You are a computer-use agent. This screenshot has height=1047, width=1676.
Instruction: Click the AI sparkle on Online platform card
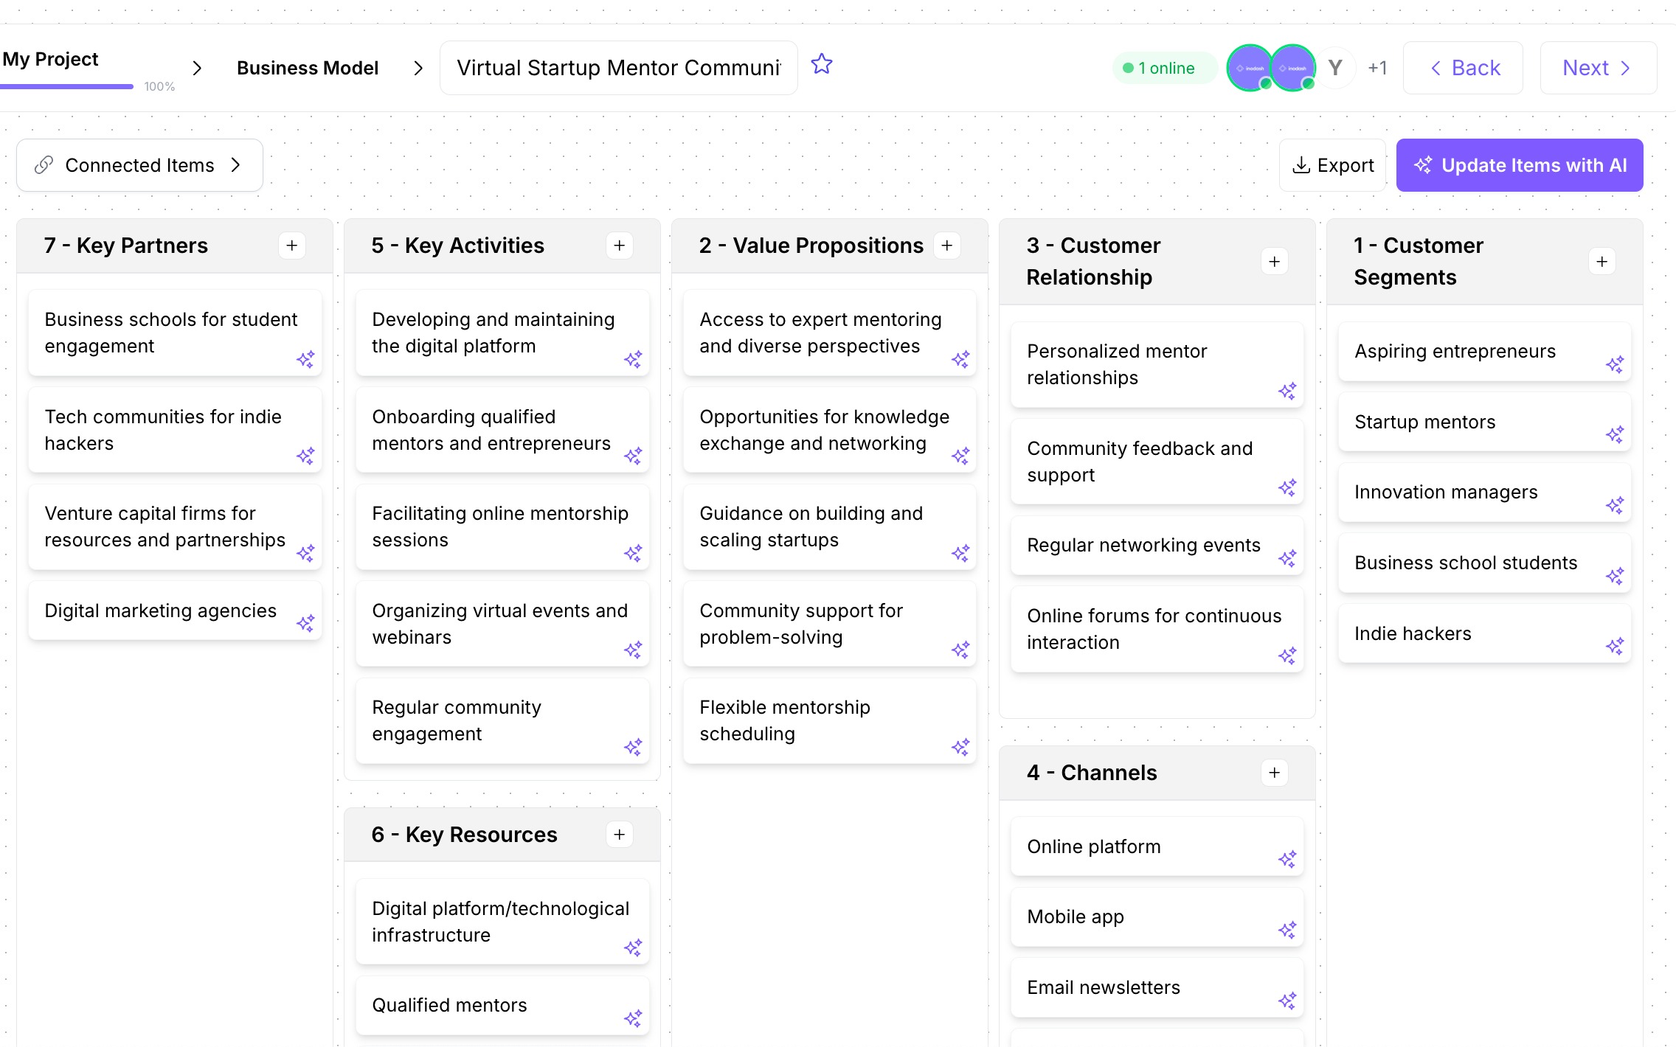click(1288, 859)
